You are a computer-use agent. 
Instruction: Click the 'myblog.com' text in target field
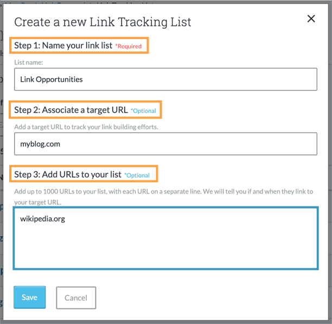[x=40, y=144]
